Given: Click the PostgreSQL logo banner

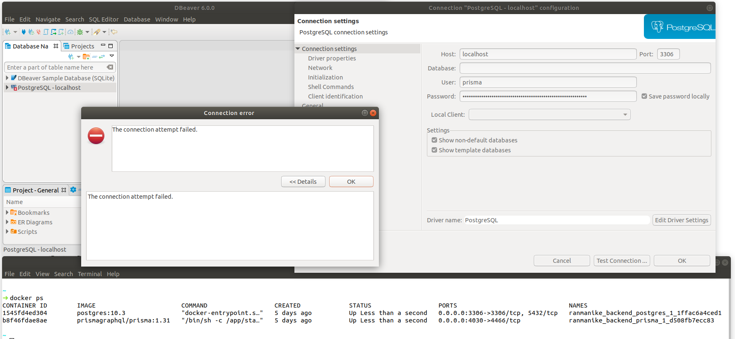Looking at the screenshot, I should tap(680, 27).
